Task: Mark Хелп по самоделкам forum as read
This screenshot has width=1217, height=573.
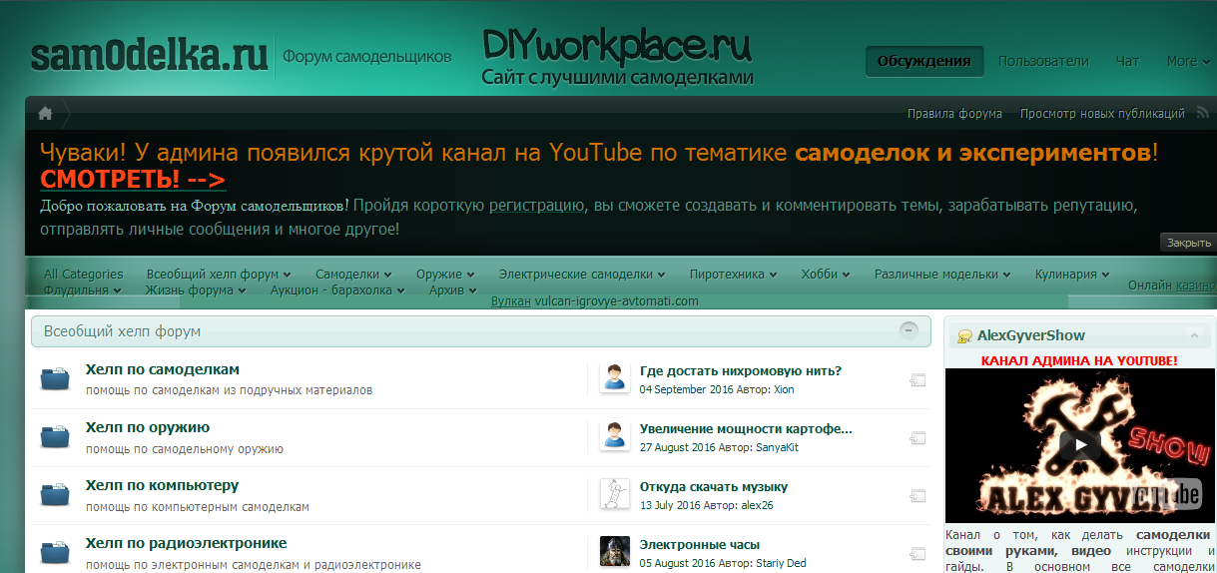Action: pyautogui.click(x=917, y=379)
